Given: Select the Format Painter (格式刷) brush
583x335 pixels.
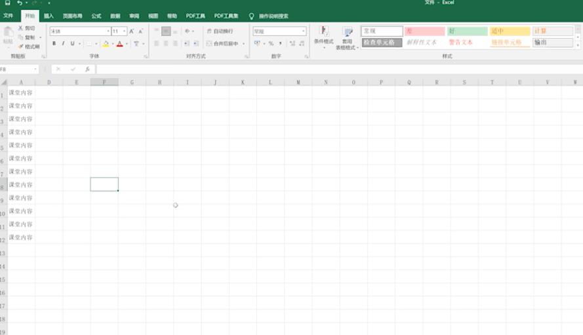Looking at the screenshot, I should (x=21, y=47).
